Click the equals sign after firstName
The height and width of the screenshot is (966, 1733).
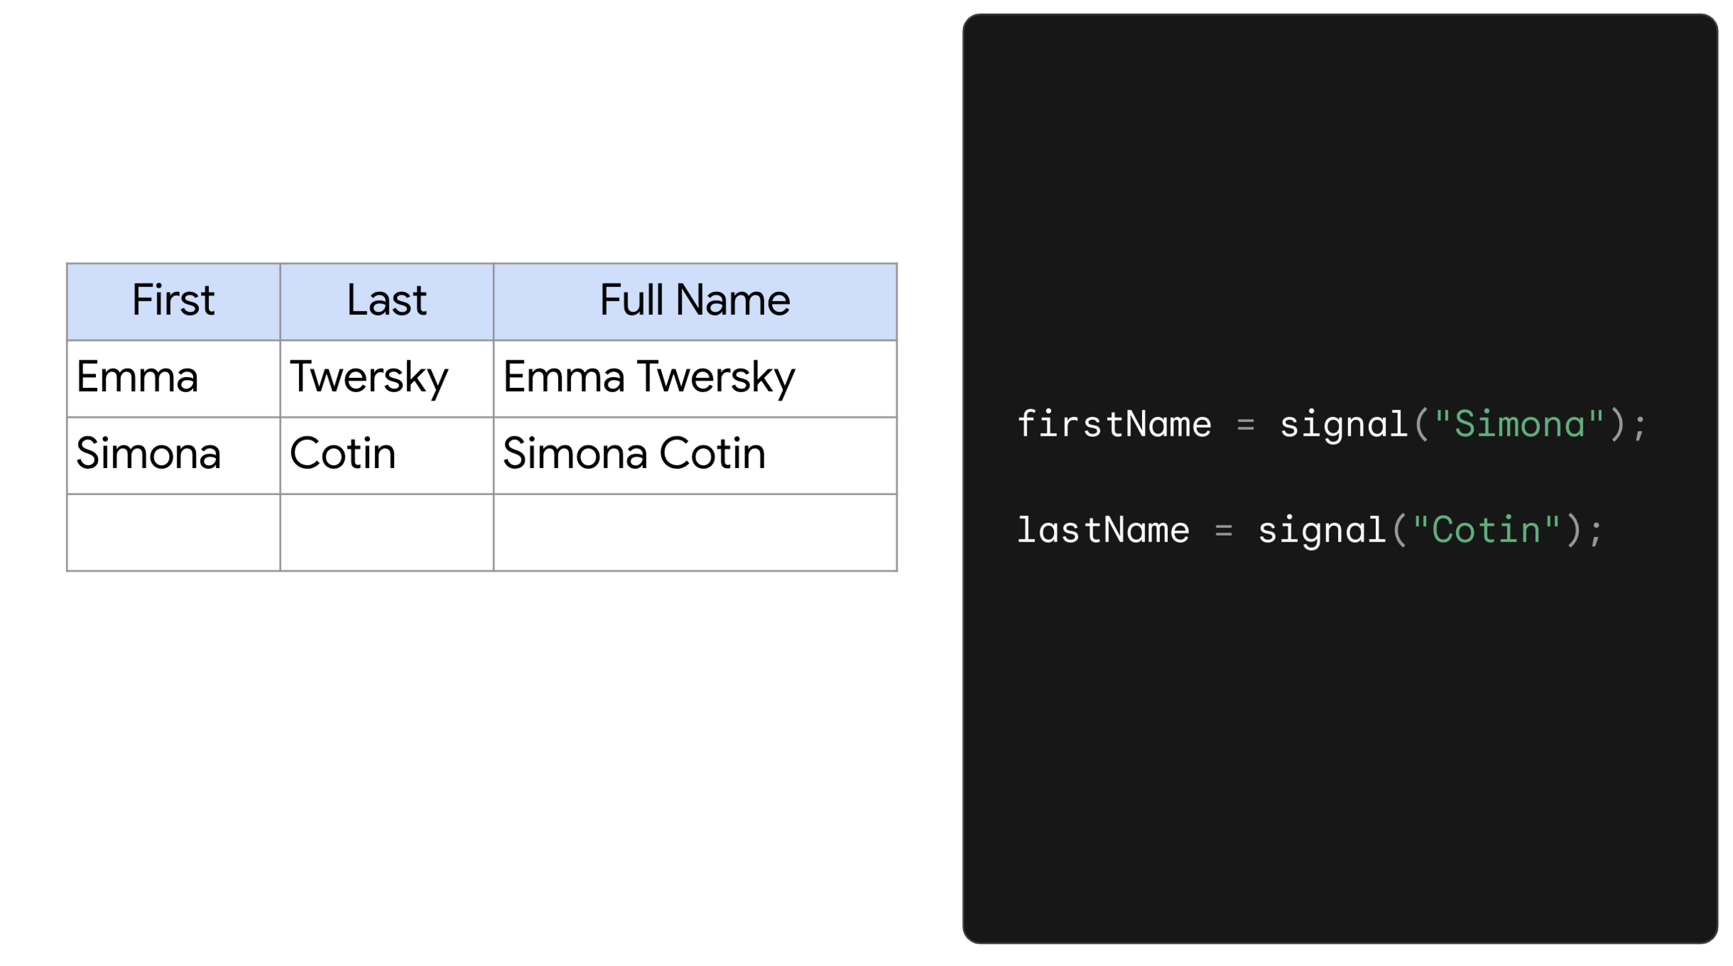(1245, 425)
